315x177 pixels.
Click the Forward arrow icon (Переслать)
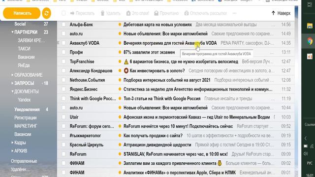72,13
